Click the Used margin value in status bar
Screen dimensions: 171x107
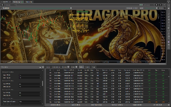point(96,105)
